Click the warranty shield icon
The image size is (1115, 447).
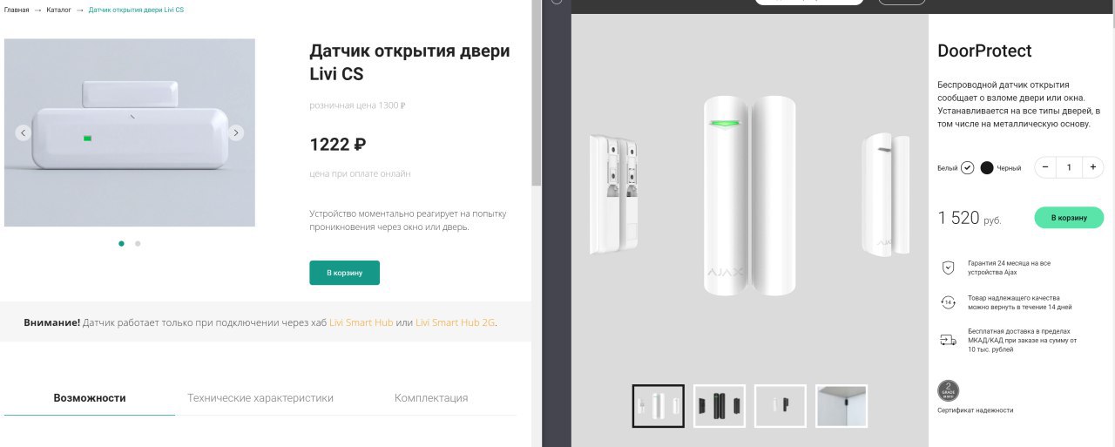tap(949, 268)
